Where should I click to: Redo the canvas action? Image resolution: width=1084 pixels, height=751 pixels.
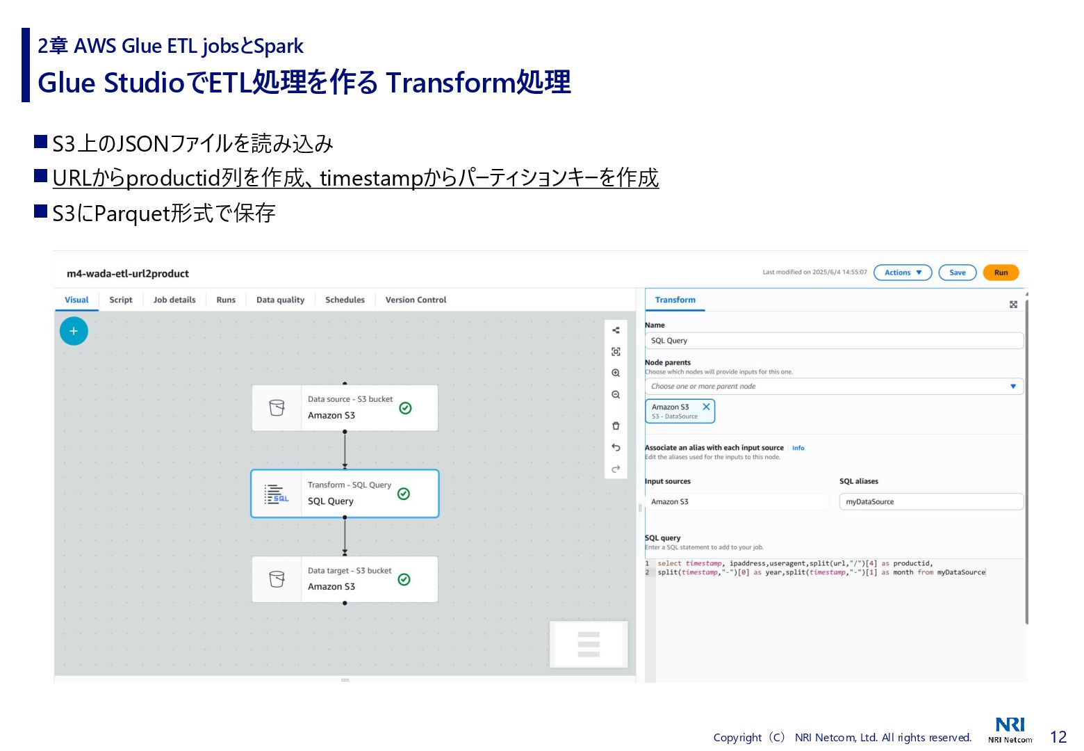(x=616, y=469)
